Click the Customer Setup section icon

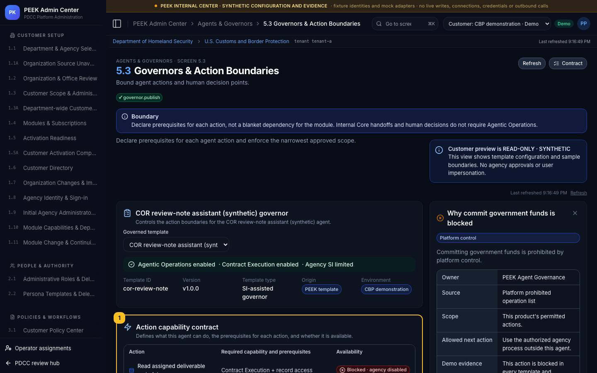pyautogui.click(x=12, y=35)
